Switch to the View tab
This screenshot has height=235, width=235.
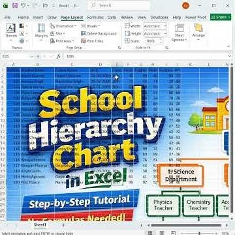tap(142, 17)
